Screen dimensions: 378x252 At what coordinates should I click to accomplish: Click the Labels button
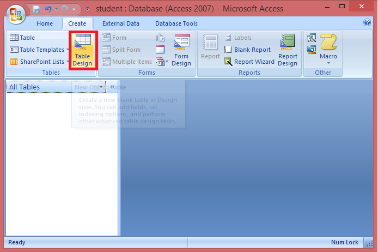tap(238, 38)
